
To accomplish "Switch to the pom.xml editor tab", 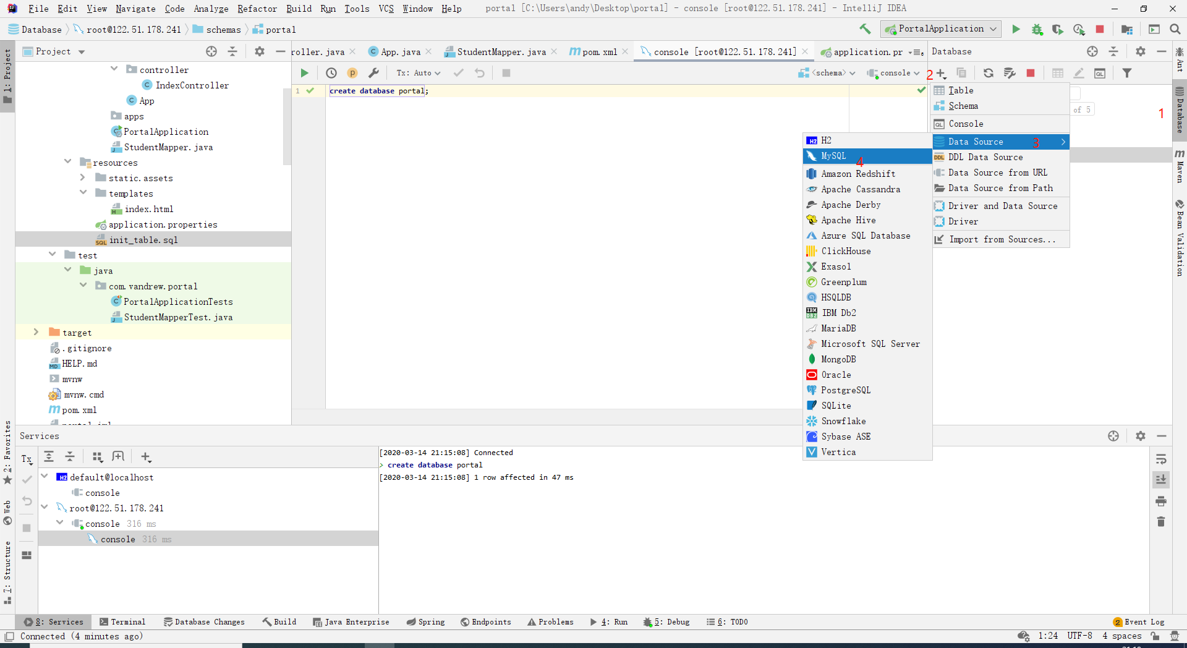I will (599, 52).
